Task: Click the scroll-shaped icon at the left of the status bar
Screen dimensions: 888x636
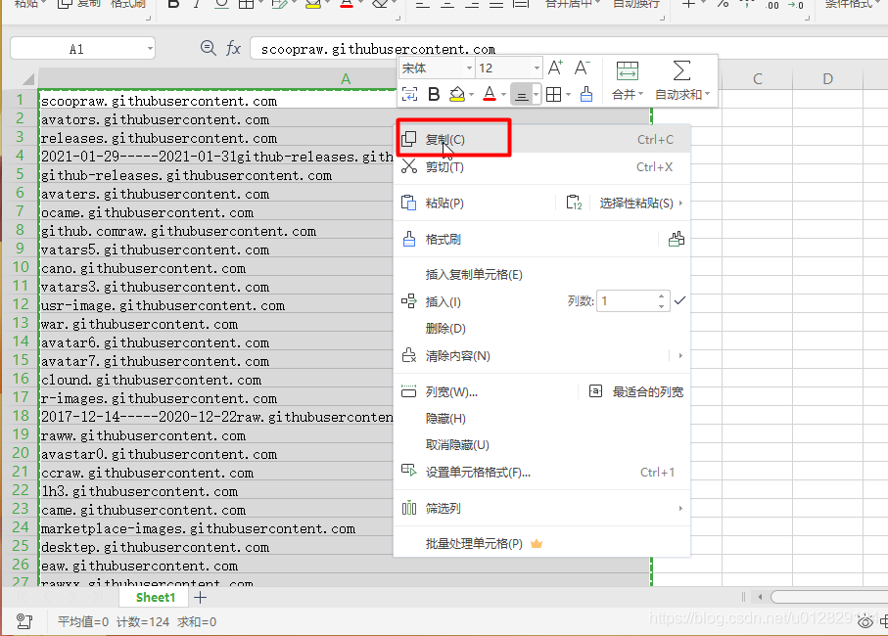Action: 24,621
